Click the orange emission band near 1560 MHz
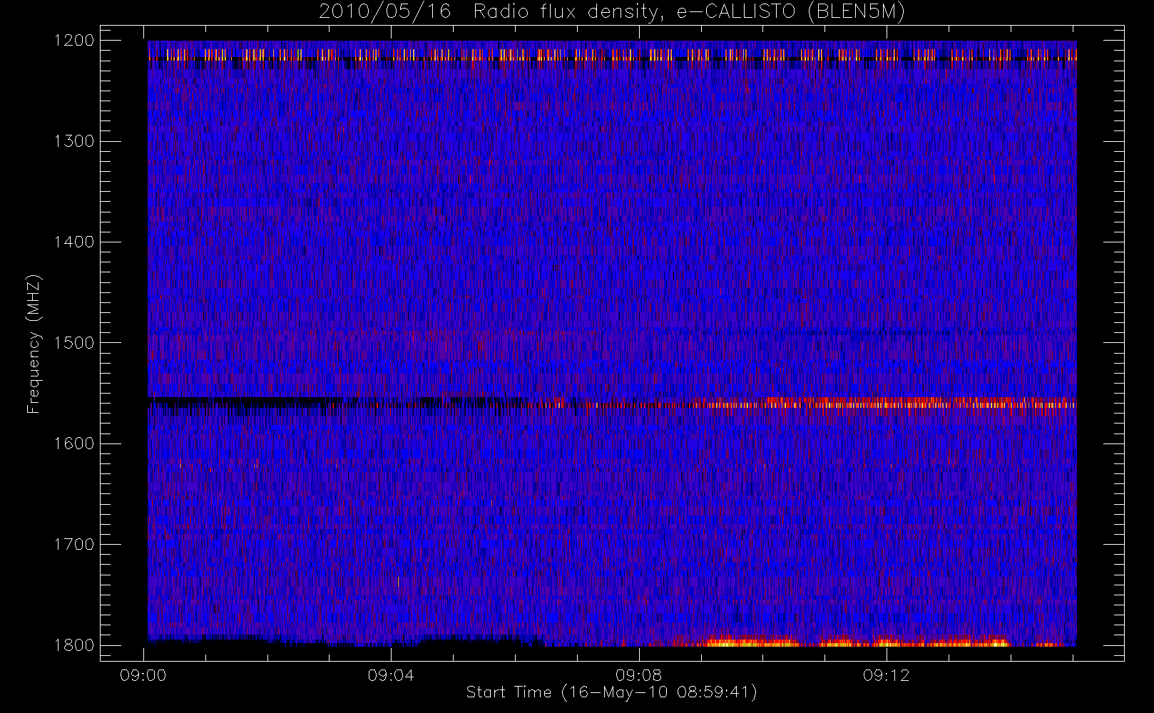Viewport: 1154px width, 713px height. (884, 404)
